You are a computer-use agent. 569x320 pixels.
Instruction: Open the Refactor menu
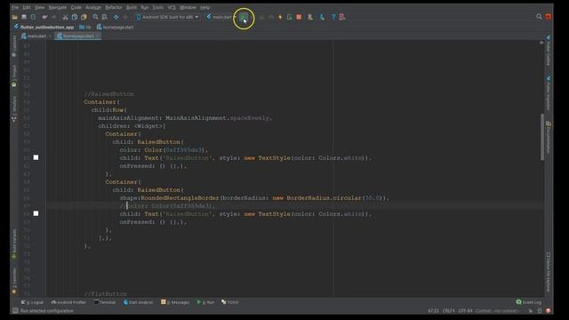(x=114, y=7)
